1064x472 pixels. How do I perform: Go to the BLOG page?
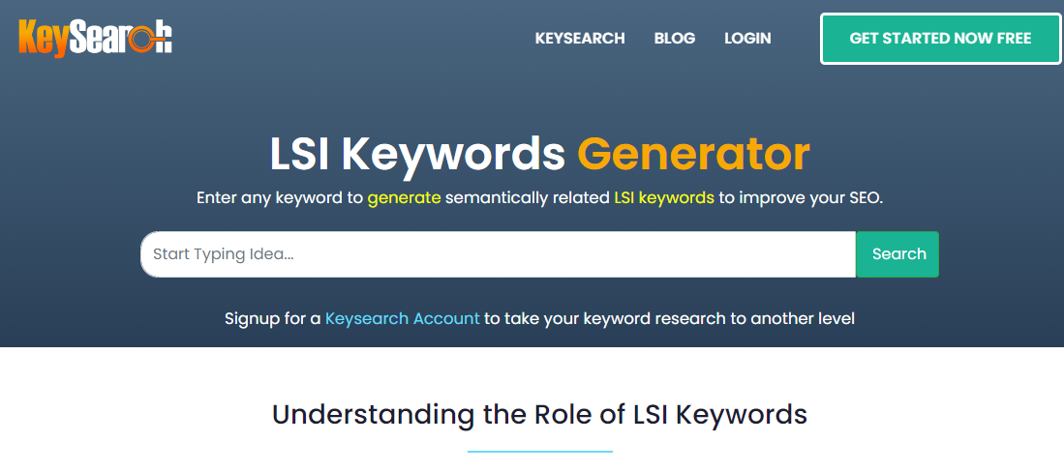coord(675,38)
